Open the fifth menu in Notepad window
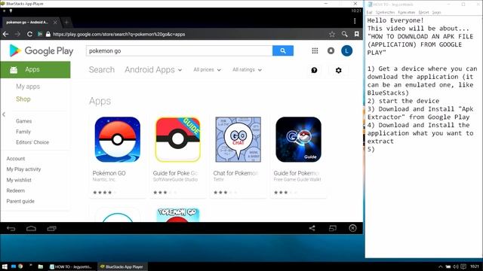Viewport: 483px width, 271px height. [x=436, y=12]
